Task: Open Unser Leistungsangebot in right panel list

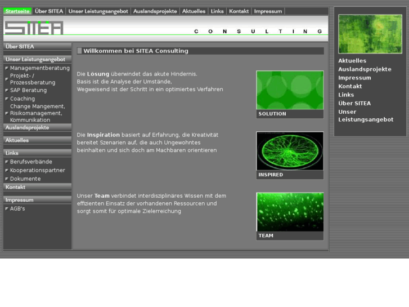Action: coord(366,115)
